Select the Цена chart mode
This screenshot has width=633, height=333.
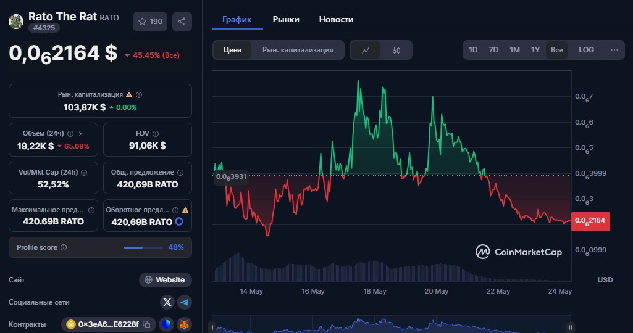233,50
